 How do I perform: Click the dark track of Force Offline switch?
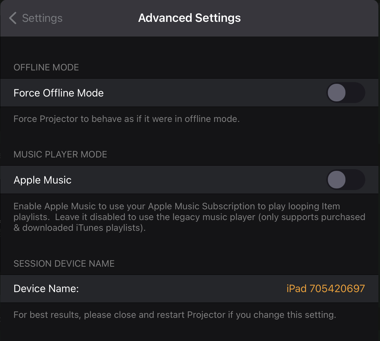click(x=355, y=93)
